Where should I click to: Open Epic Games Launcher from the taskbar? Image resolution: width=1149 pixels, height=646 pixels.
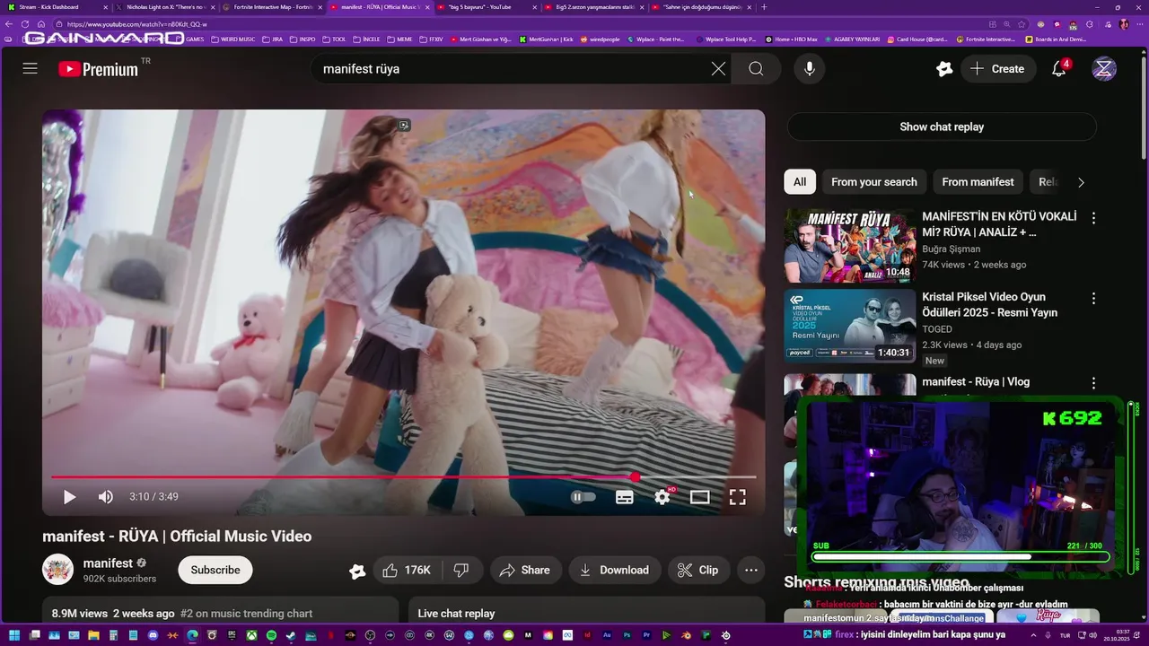click(x=232, y=635)
